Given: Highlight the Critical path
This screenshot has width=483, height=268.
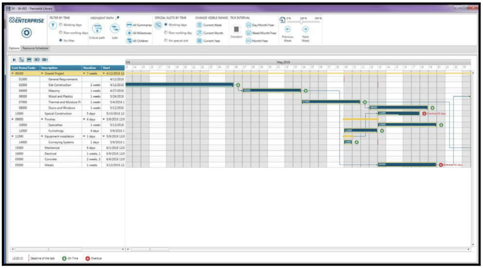Looking at the screenshot, I should coord(97,32).
